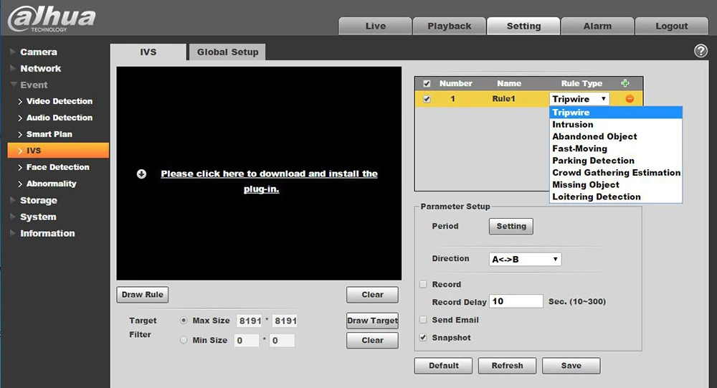The image size is (717, 388).
Task: Click the Min Size height field
Action: pos(282,341)
